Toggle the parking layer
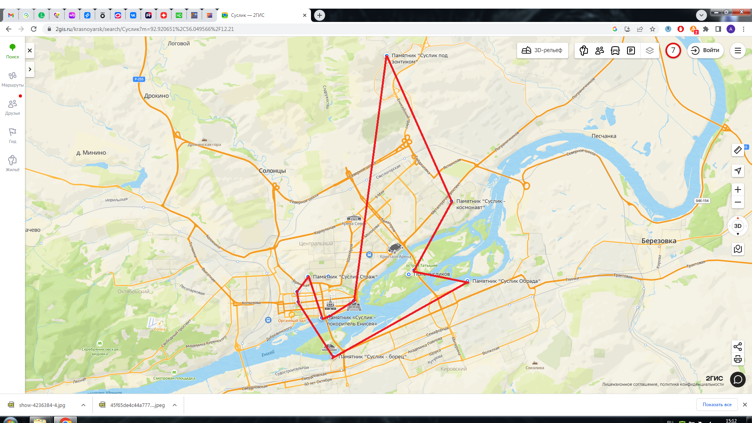 click(x=631, y=51)
